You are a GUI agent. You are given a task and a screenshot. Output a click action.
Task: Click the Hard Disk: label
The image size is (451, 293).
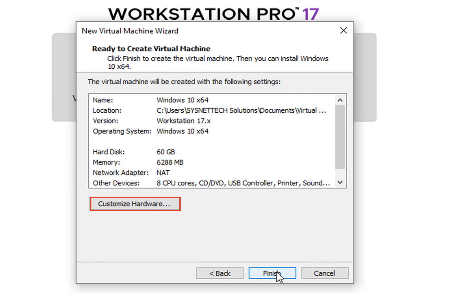point(109,152)
